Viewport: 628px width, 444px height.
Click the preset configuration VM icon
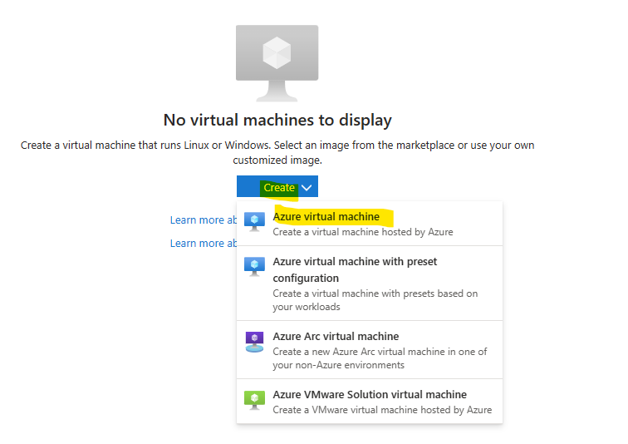coord(254,266)
